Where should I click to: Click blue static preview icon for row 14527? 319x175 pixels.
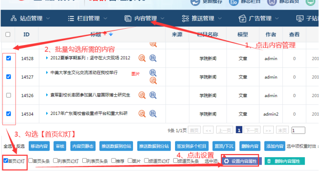tap(153, 72)
